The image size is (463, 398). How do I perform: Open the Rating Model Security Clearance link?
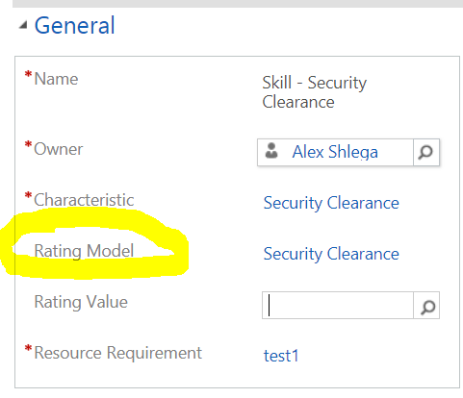point(331,254)
